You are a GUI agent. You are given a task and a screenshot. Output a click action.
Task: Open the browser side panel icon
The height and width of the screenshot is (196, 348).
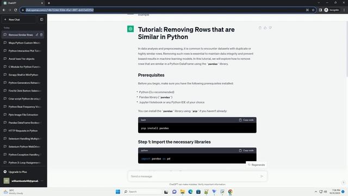point(320,10)
